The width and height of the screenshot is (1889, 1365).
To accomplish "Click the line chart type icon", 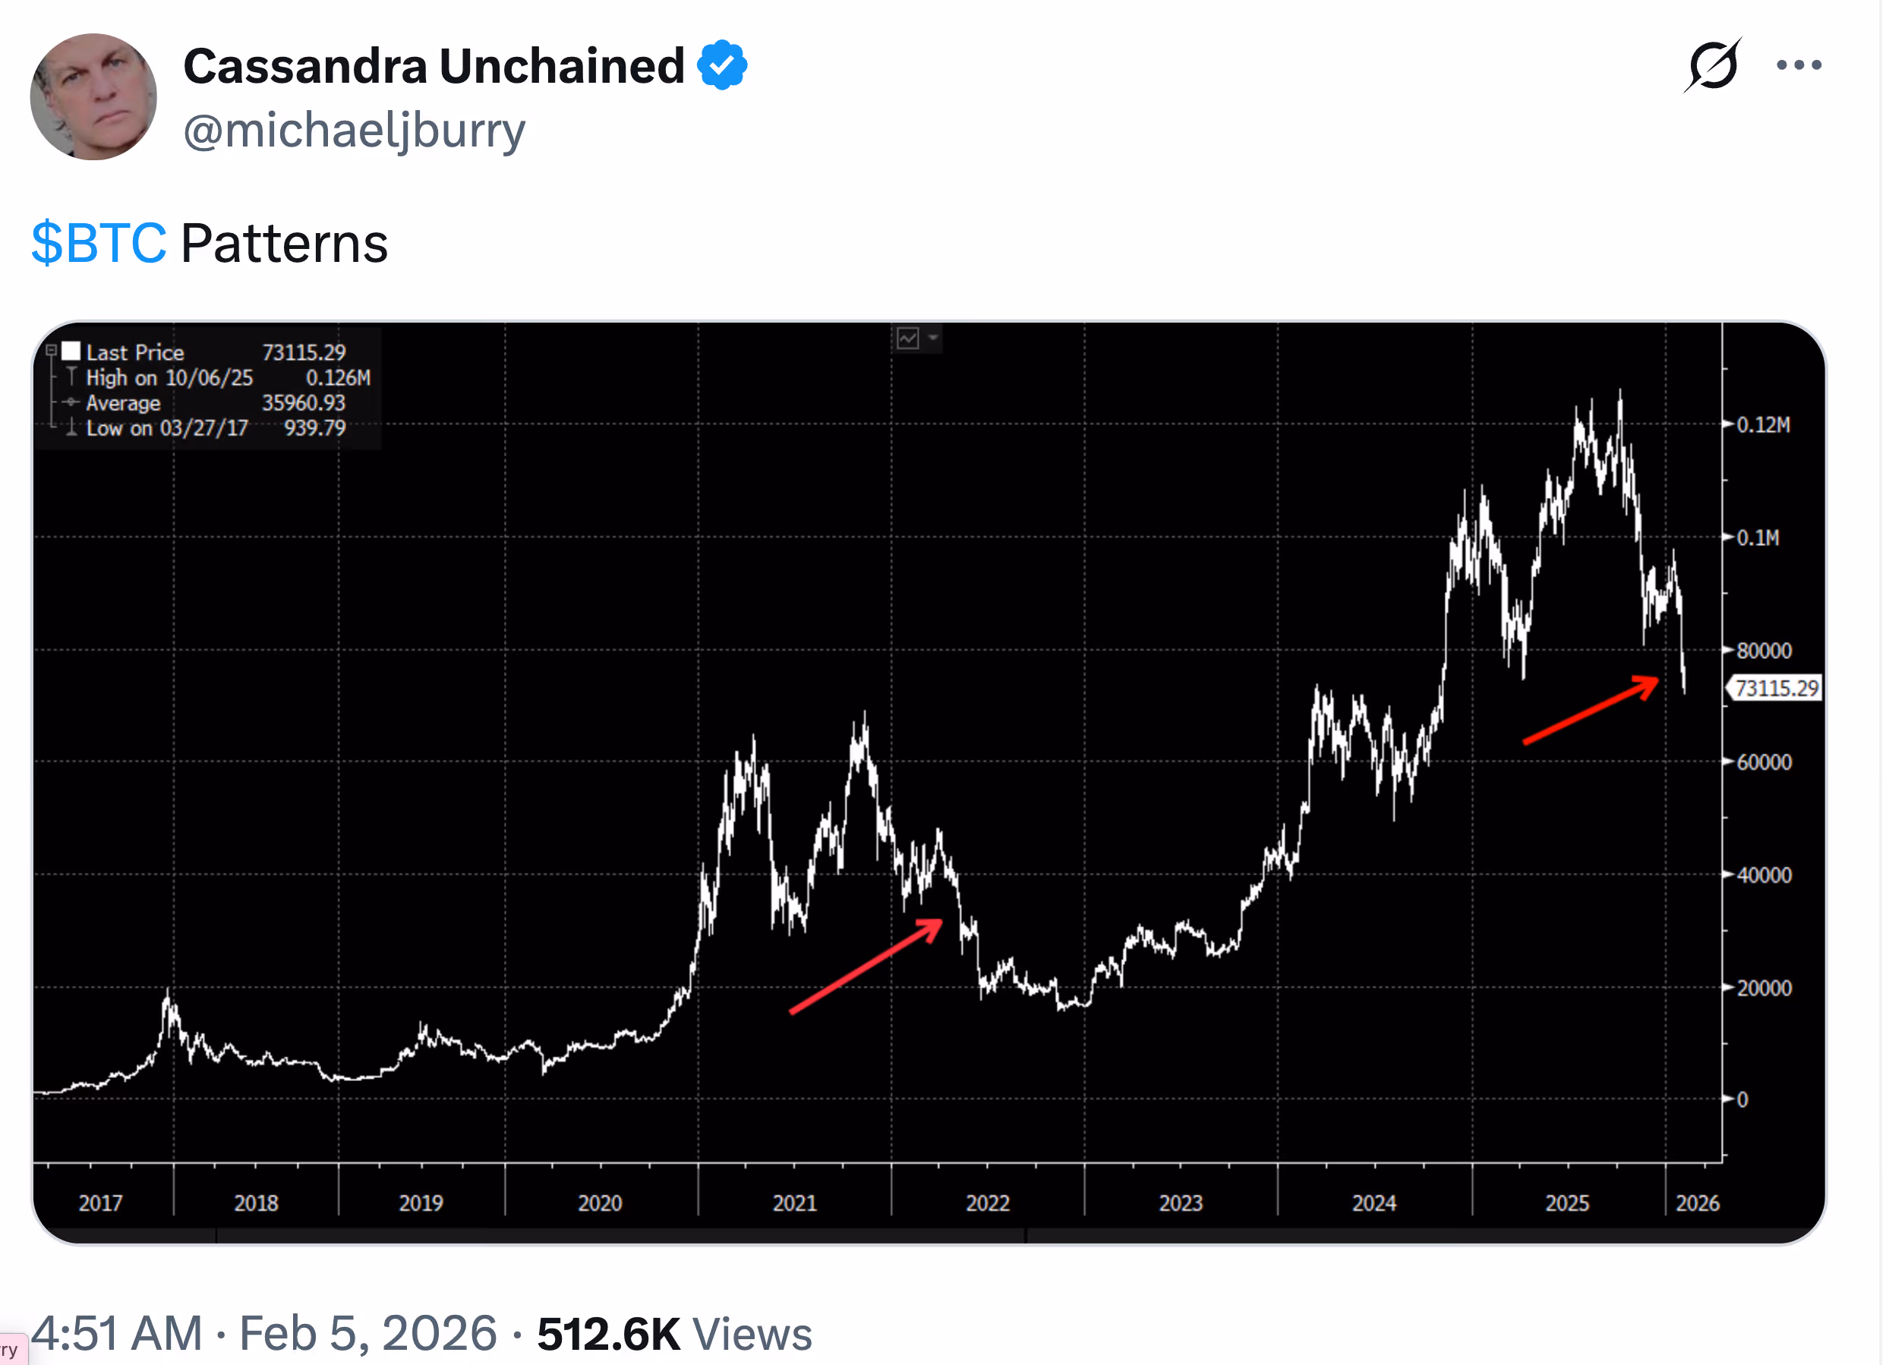I will click(908, 338).
